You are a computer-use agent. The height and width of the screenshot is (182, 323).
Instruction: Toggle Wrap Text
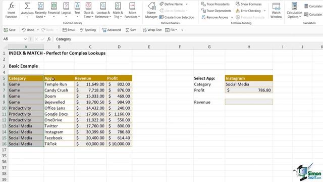pos(152,30)
